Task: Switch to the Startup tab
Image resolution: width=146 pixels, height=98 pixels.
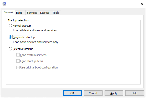Action: [45, 13]
